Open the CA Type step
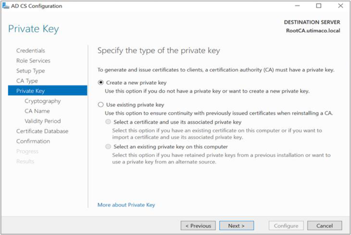The width and height of the screenshot is (351, 235). (27, 81)
